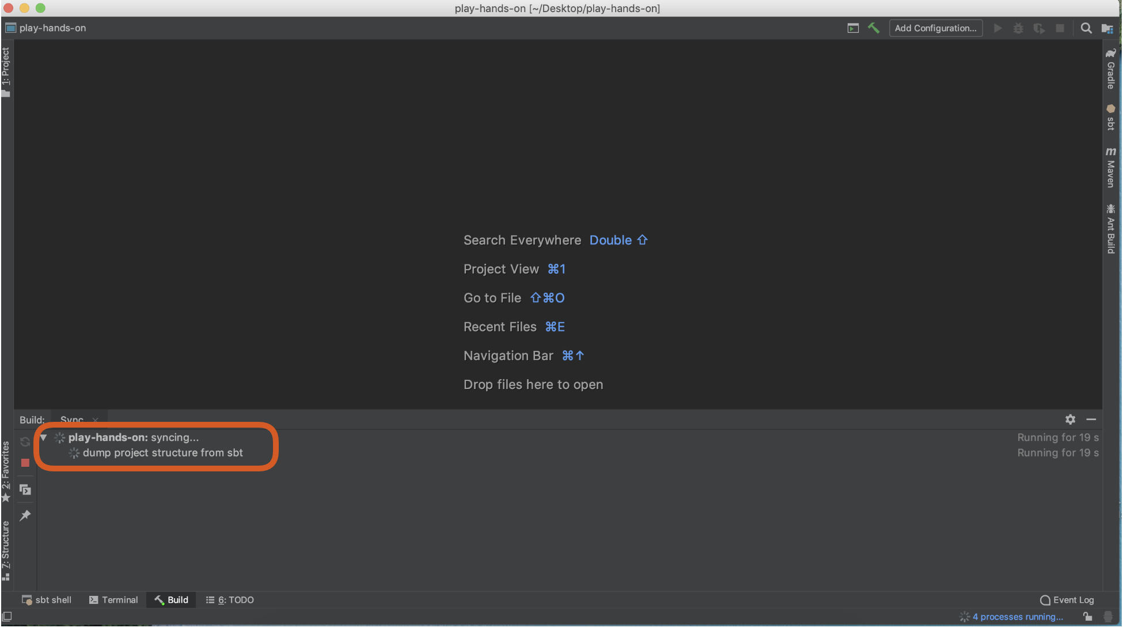Open Search Everywhere magnifier icon

[x=1086, y=28]
